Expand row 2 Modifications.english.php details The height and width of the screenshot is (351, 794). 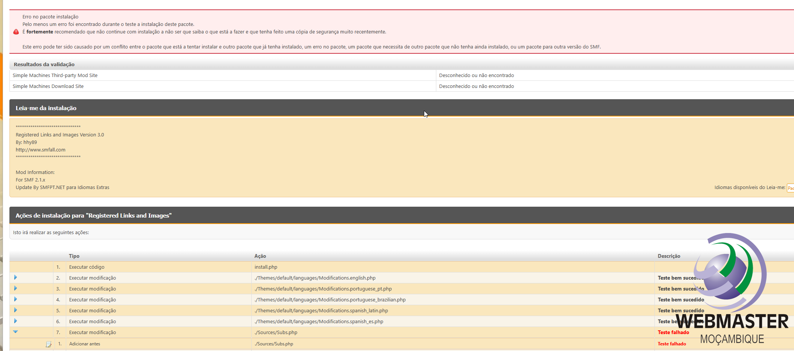[15, 277]
